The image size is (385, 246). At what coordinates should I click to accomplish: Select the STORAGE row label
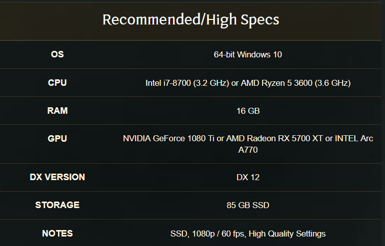[57, 205]
